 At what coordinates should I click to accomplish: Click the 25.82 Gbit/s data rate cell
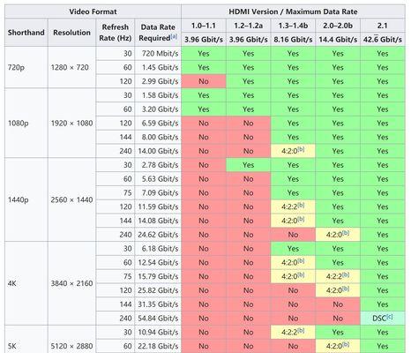[x=158, y=290]
